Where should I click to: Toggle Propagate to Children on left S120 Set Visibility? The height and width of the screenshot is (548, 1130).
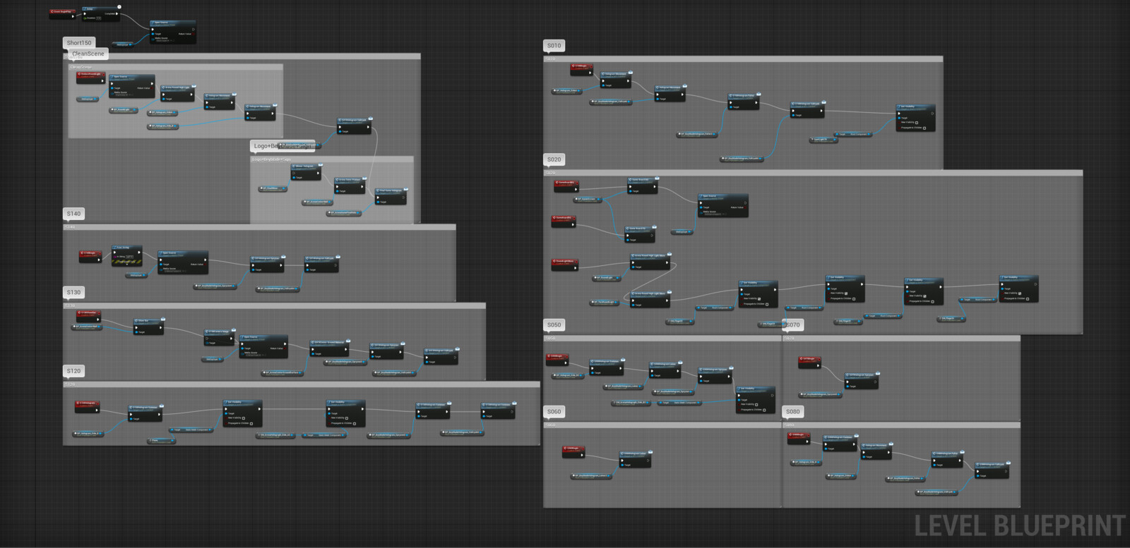pyautogui.click(x=251, y=424)
